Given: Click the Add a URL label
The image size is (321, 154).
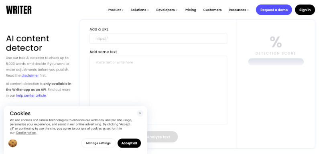Looking at the screenshot, I should (99, 29).
